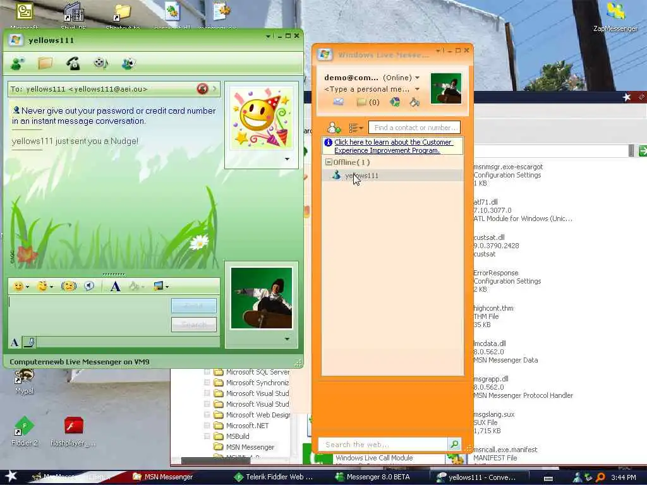Click the Send button in conversation

pos(194,306)
